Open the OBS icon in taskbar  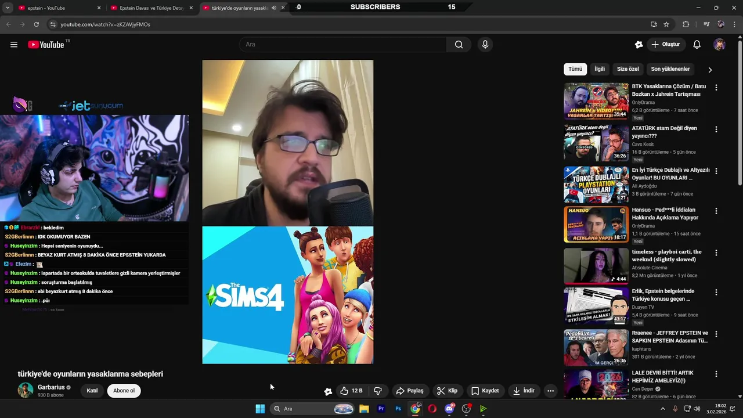466,409
